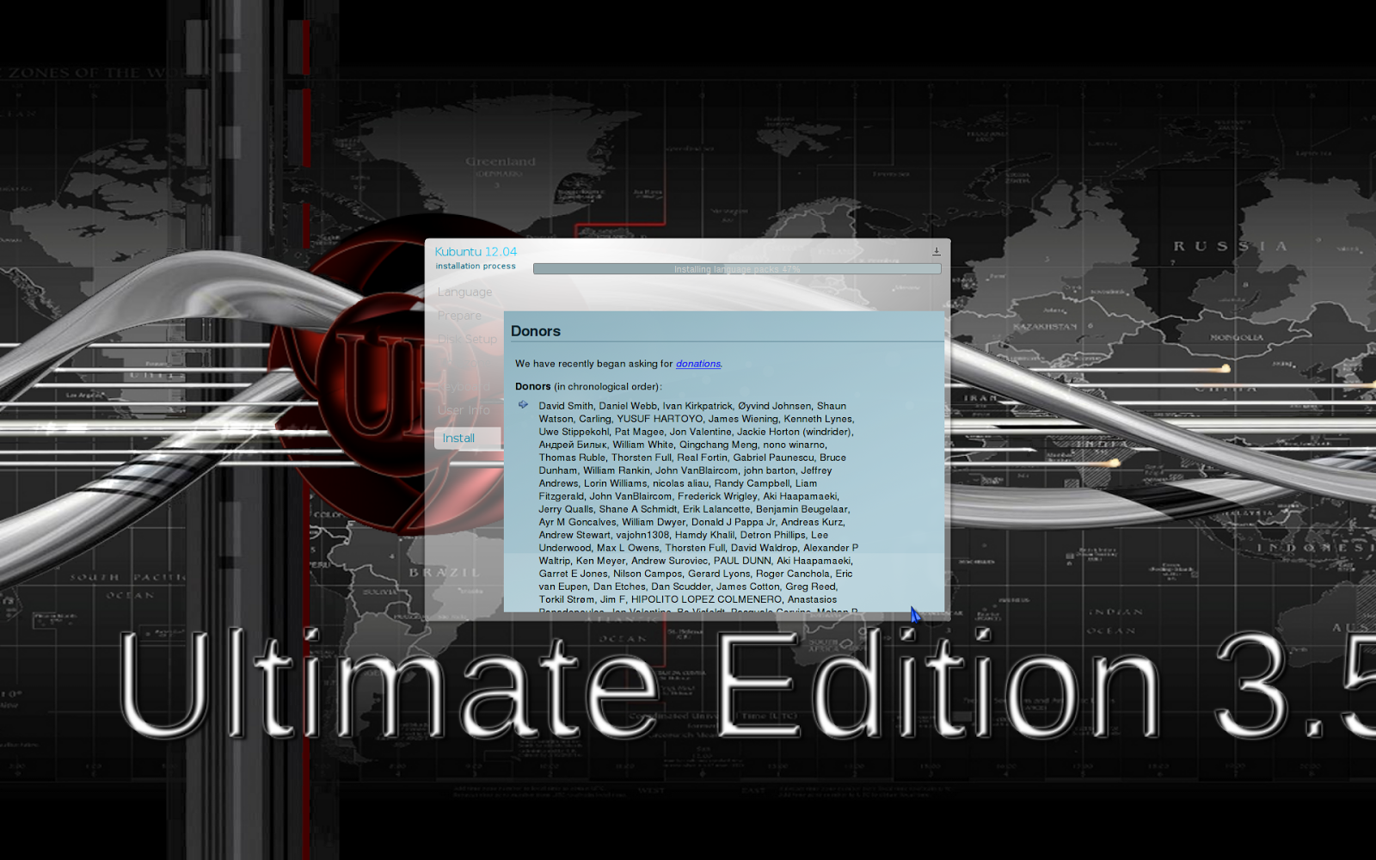Select the highlighted Install step
The height and width of the screenshot is (860, 1376).
(459, 438)
